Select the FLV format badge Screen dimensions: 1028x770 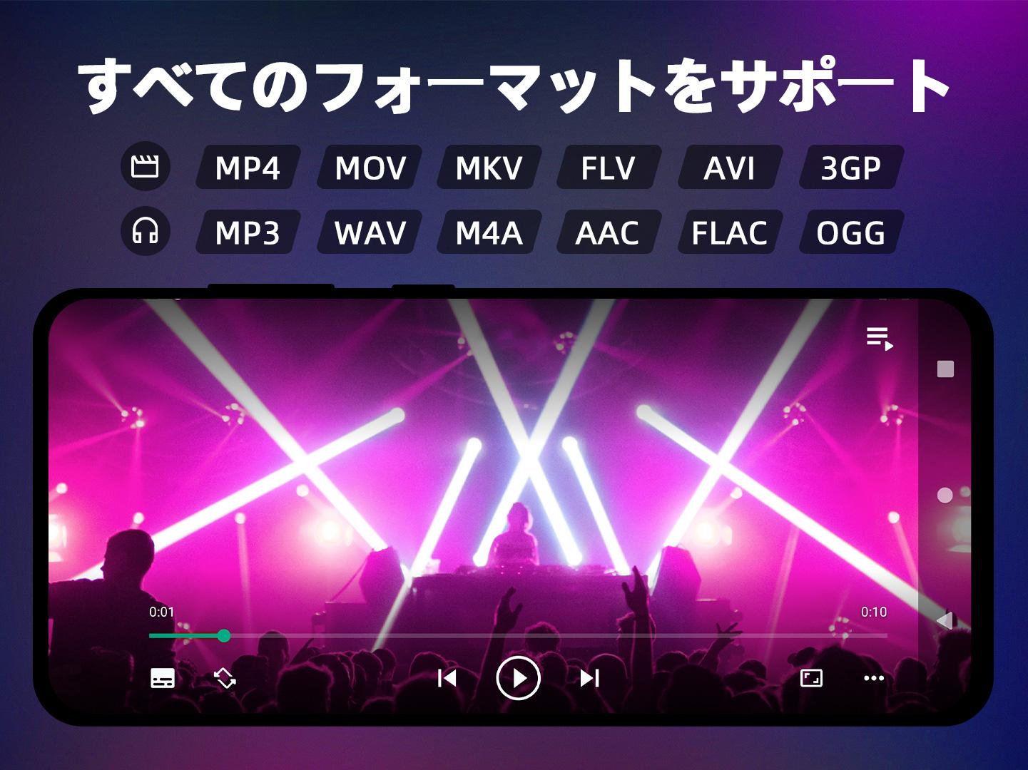tap(609, 168)
